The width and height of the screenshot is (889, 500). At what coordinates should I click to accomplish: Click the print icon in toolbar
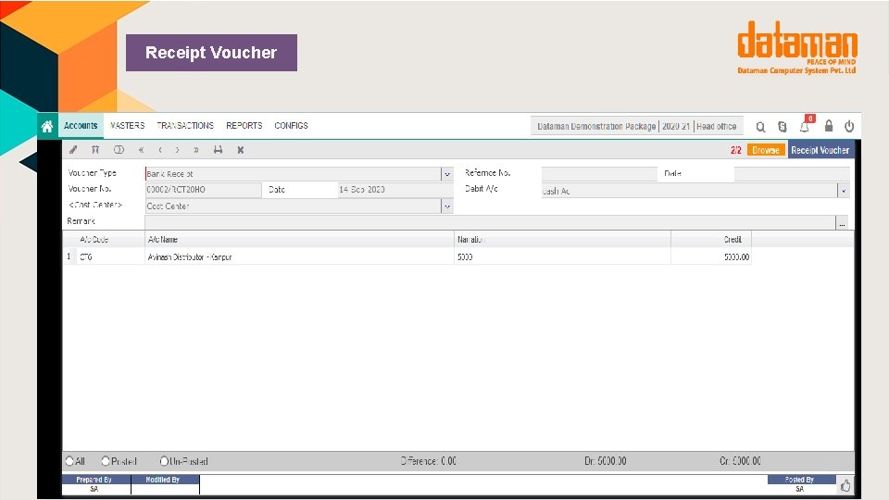pos(218,150)
